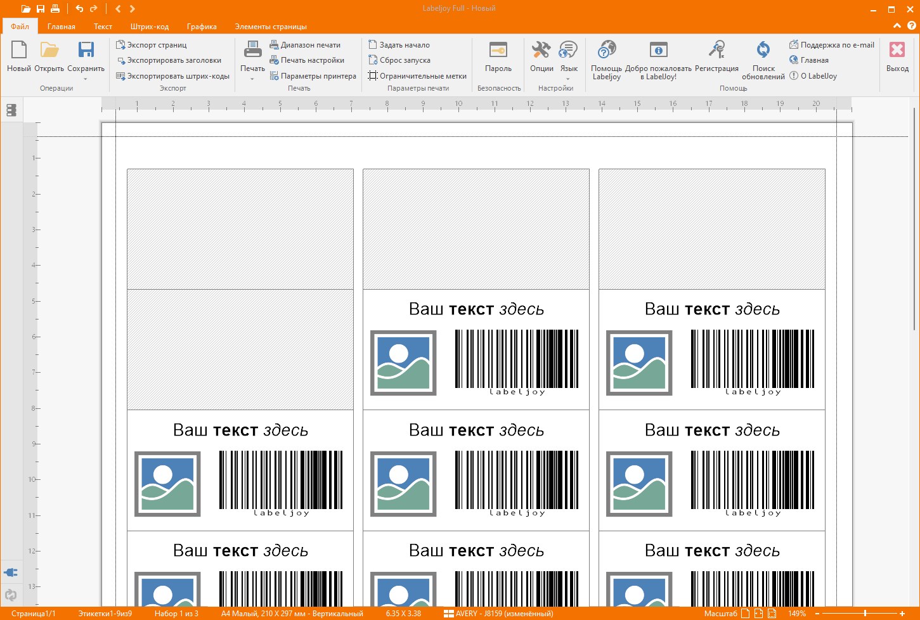This screenshot has height=620, width=920.
Task: Click the quick-access Save diskette icon
Action: coord(41,9)
